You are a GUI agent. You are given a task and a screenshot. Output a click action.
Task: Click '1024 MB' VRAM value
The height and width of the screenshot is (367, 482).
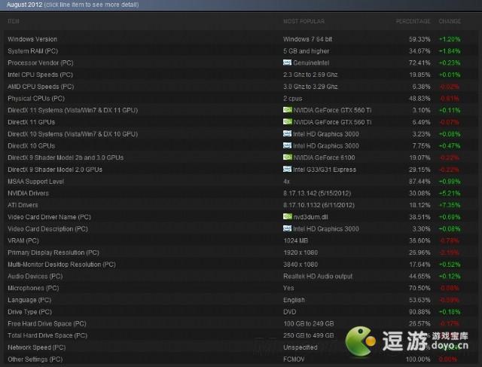pyautogui.click(x=296, y=240)
